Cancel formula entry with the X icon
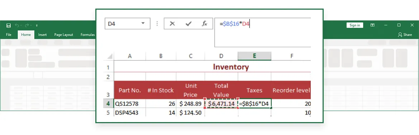The height and width of the screenshot is (135, 419). tap(172, 24)
